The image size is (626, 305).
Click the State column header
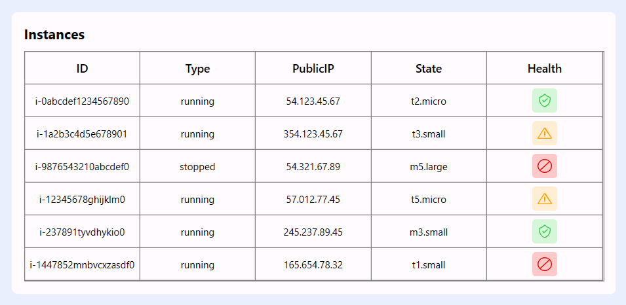(x=429, y=68)
